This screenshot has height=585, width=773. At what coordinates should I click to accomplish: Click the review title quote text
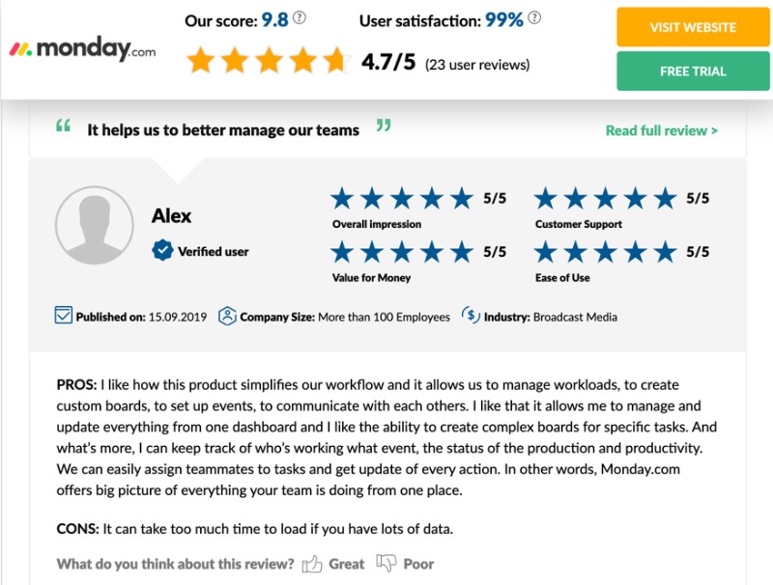point(223,129)
